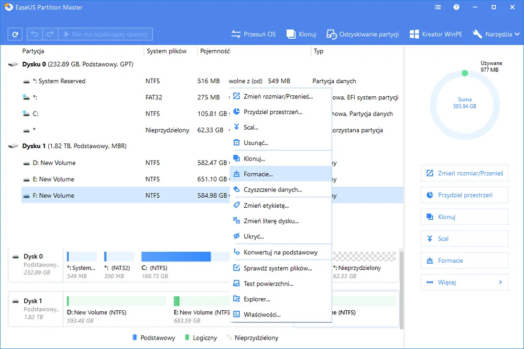524x349 pixels.
Task: Click the undo arrow icon
Action: click(x=34, y=33)
